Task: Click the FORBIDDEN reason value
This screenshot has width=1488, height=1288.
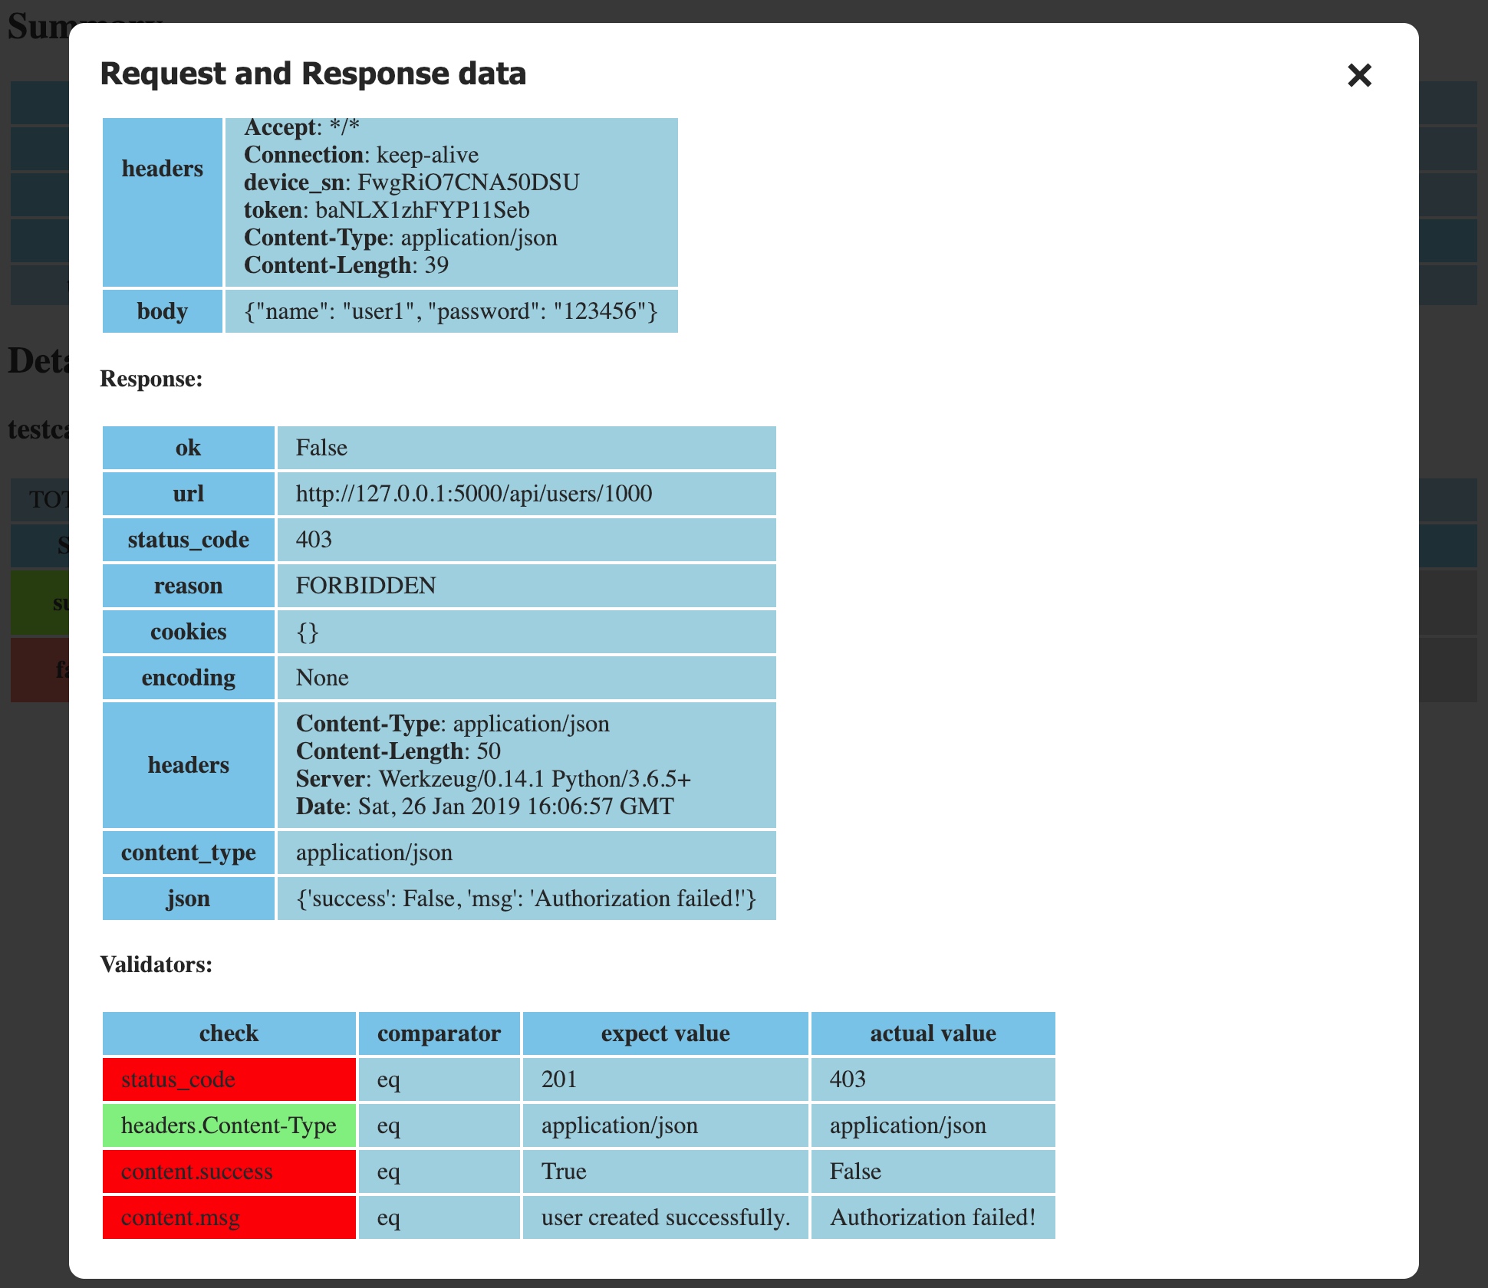Action: click(x=366, y=586)
